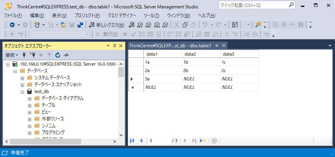Screen dimensions: 335x157
Task: Jump to first record in grid navigator
Action: click(x=132, y=140)
